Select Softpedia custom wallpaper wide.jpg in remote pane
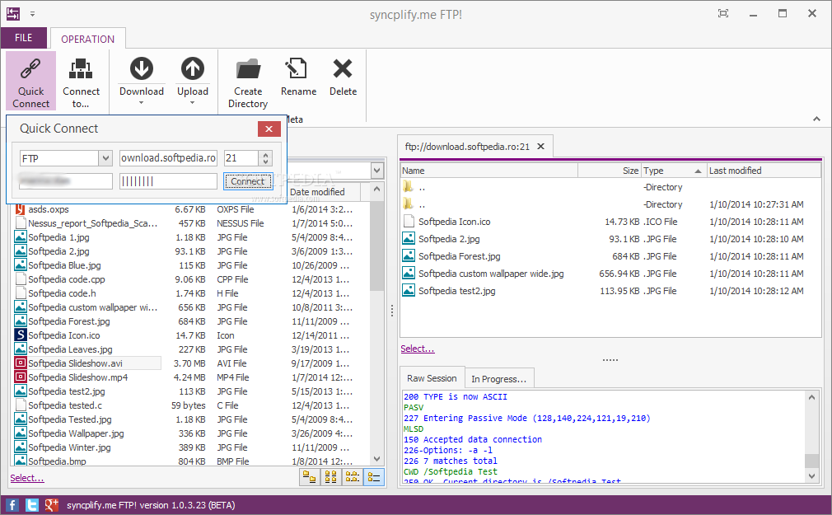Image resolution: width=832 pixels, height=515 pixels. 491,274
